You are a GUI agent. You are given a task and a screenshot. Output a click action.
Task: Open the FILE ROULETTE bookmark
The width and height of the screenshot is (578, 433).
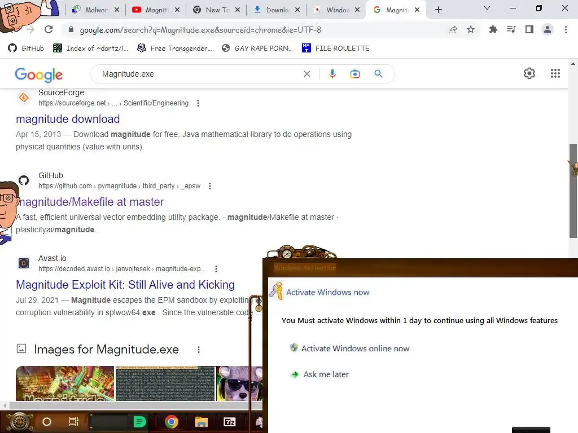pyautogui.click(x=335, y=48)
